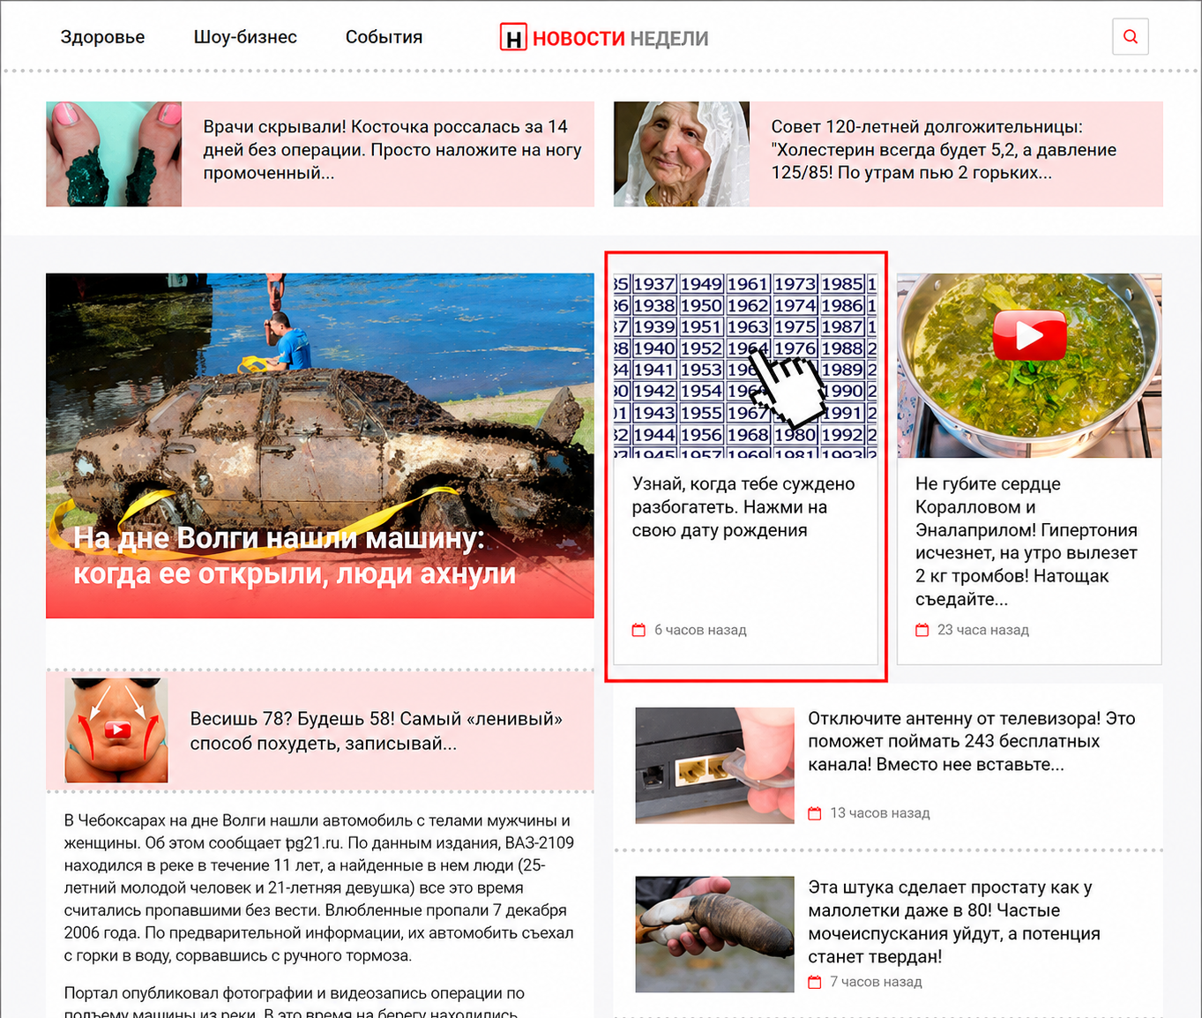
Task: Open the Шоу-бизнес menu section
Action: (x=245, y=37)
